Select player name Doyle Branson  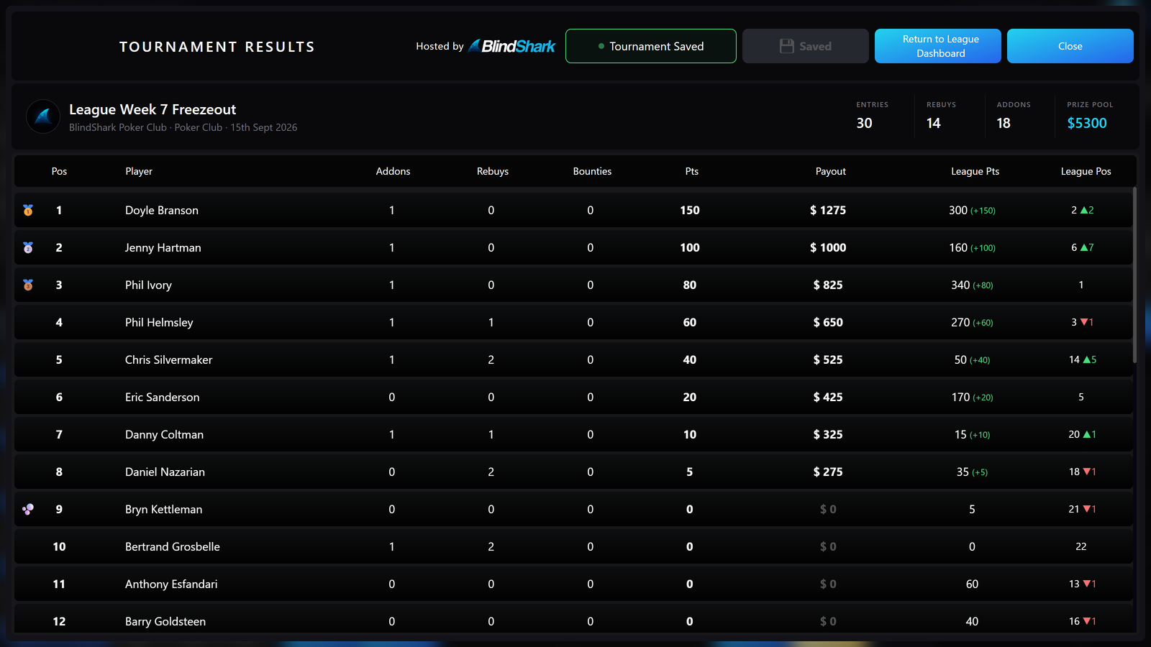tap(162, 210)
